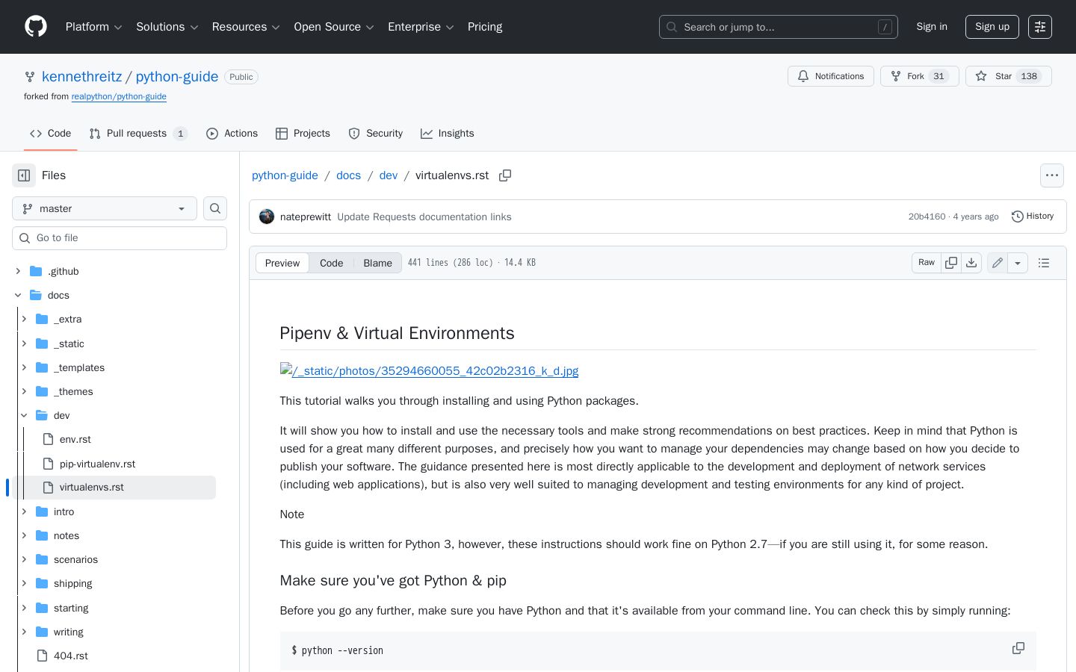Open the more file actions menu
The image size is (1076, 672).
pos(1052,175)
